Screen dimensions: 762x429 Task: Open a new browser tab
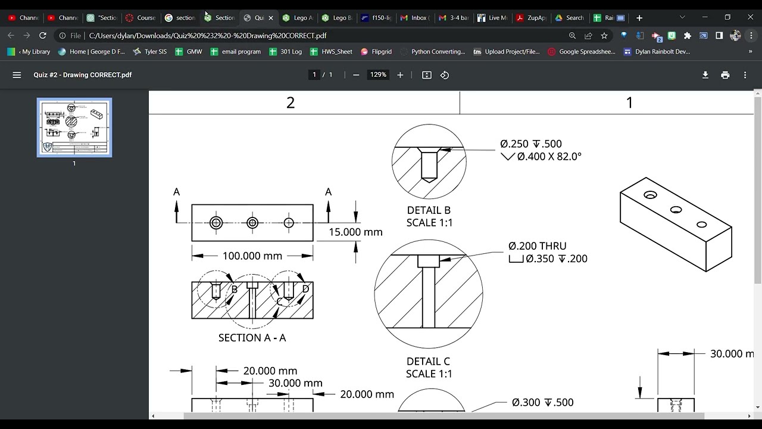tap(639, 18)
